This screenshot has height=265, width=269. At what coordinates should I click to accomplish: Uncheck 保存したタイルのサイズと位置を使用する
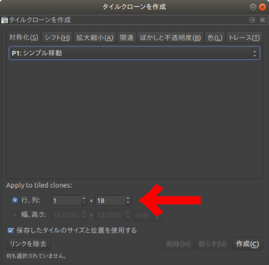pos(11,230)
